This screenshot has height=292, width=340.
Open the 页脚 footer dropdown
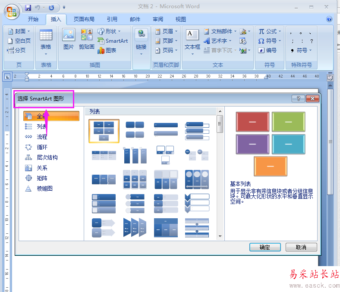(x=166, y=41)
